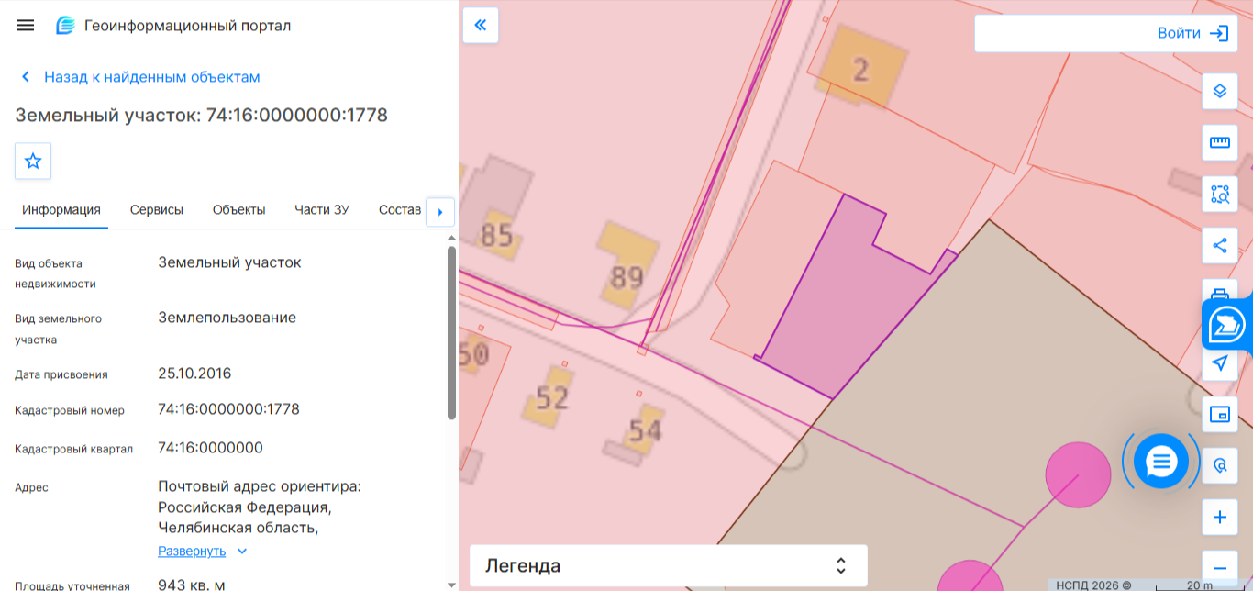Toggle the overview mini-map
This screenshot has width=1253, height=591.
click(x=1220, y=414)
